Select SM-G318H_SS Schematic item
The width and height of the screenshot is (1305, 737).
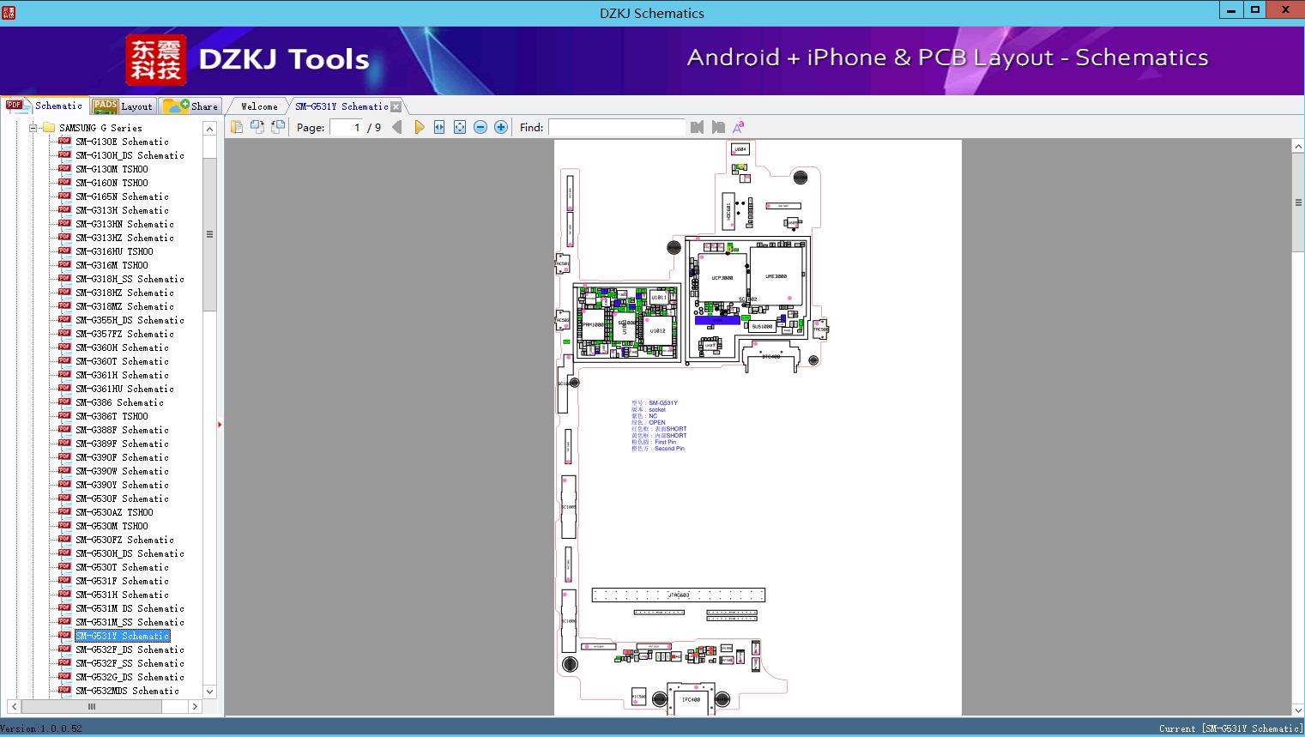pos(130,279)
